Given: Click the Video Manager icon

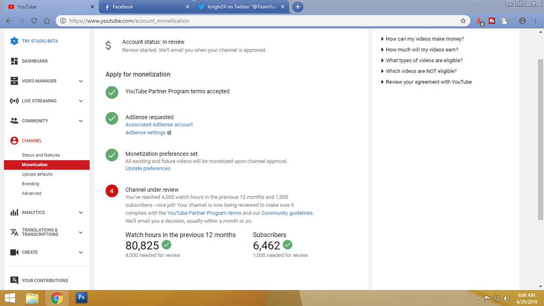Looking at the screenshot, I should pyautogui.click(x=14, y=81).
